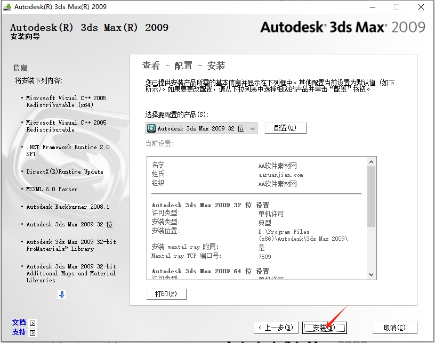This screenshot has width=435, height=343.
Task: Click the blue down arrow in info panel
Action: [x=62, y=295]
